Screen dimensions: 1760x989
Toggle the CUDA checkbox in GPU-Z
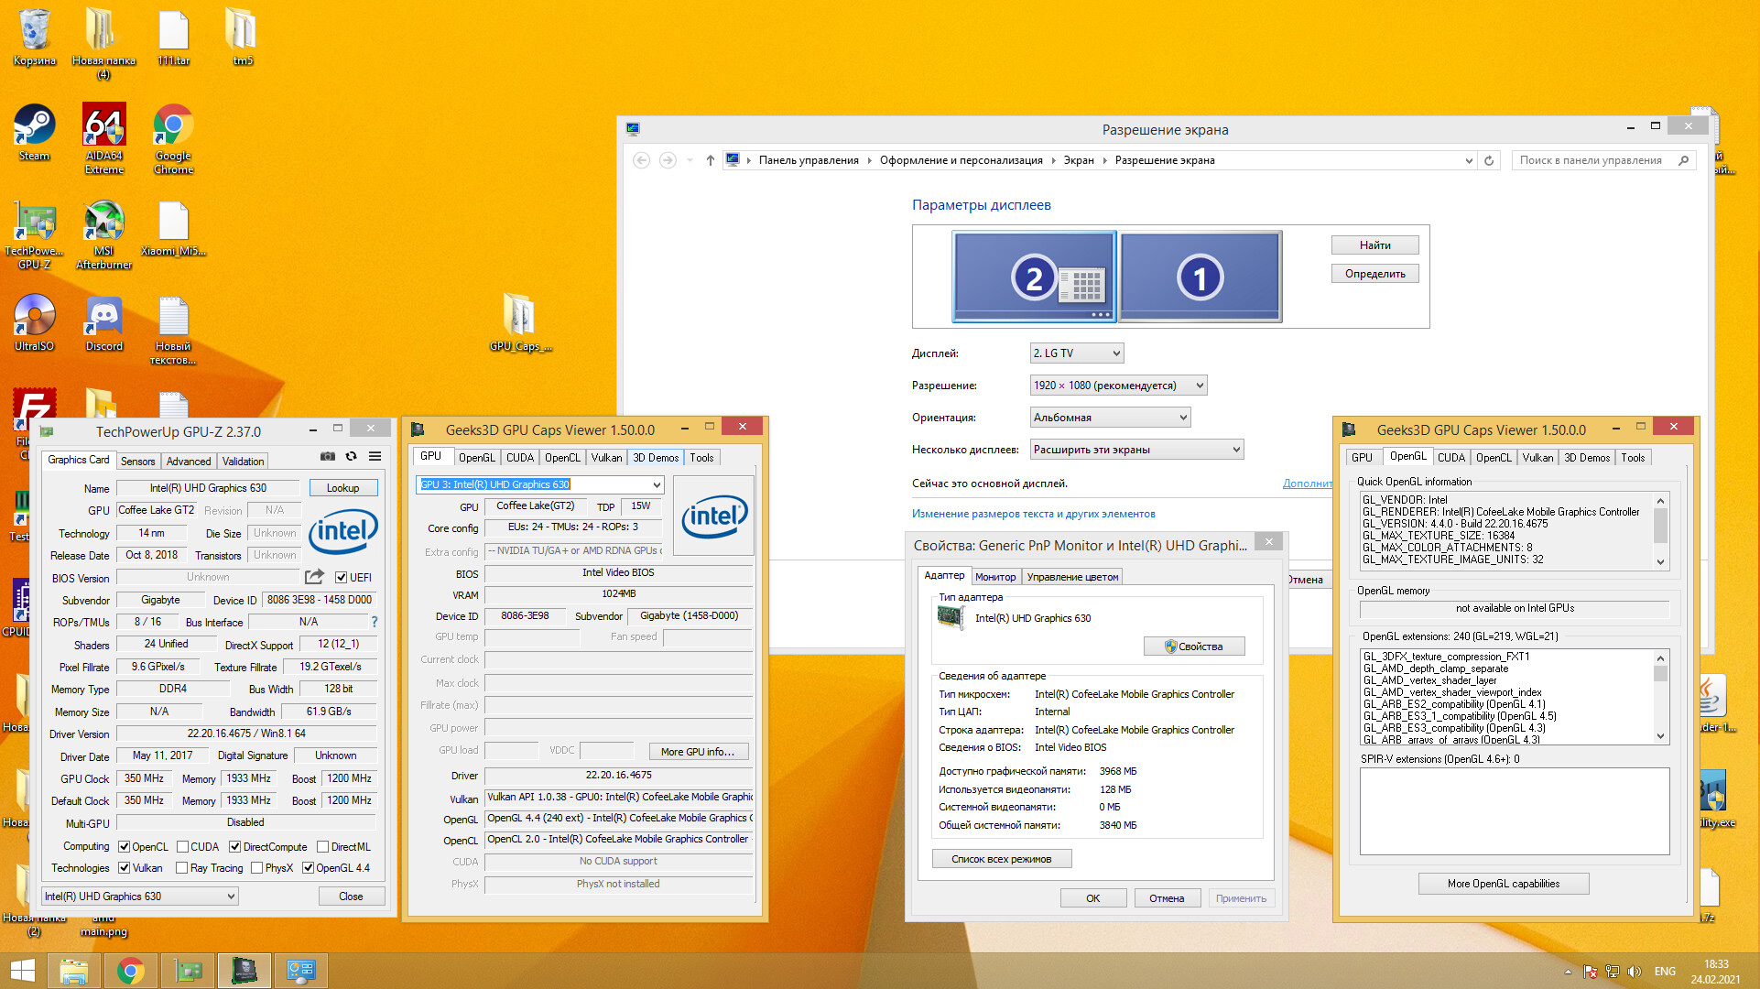182,847
